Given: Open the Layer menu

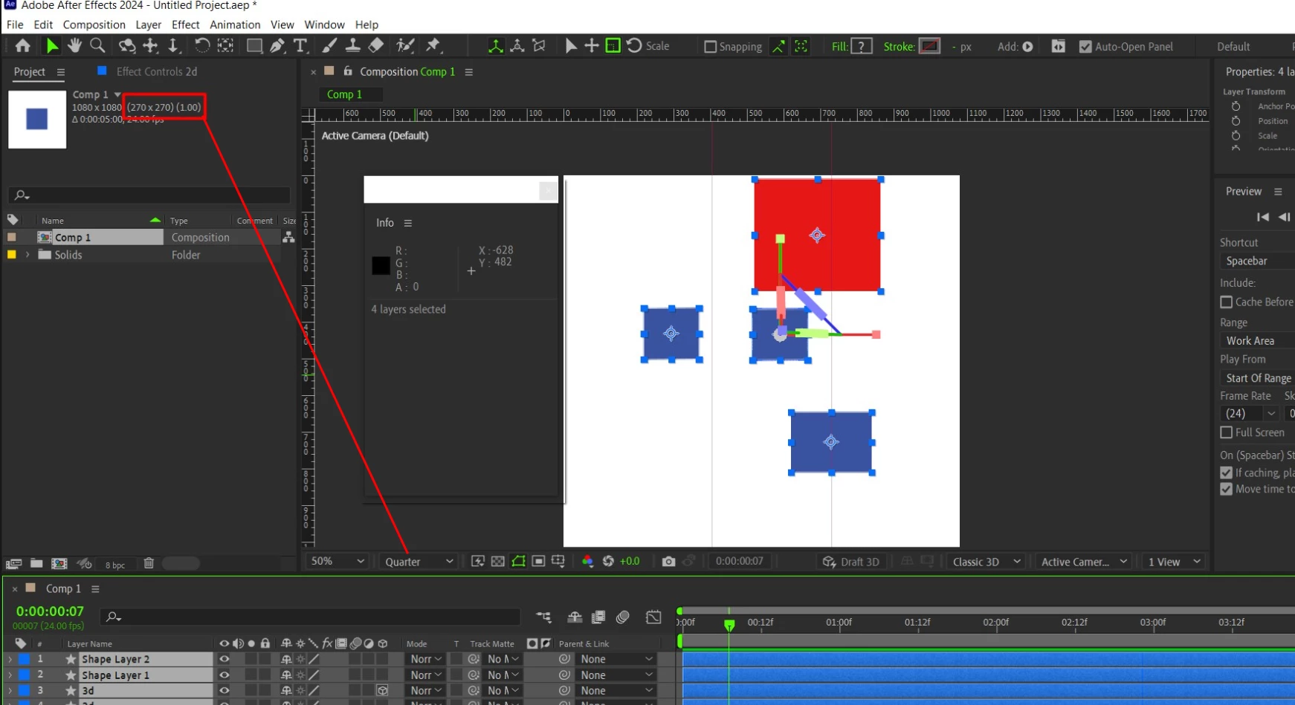Looking at the screenshot, I should tap(149, 25).
